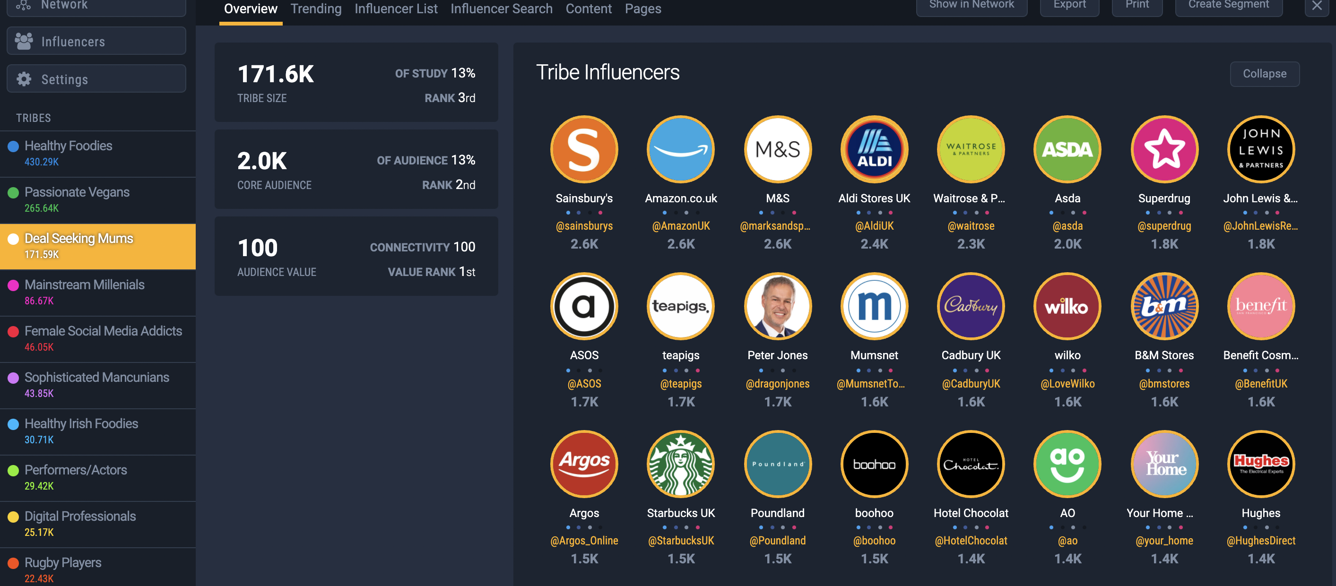Viewport: 1336px width, 586px height.
Task: Click the Sainsbury's influencer logo
Action: tap(584, 149)
